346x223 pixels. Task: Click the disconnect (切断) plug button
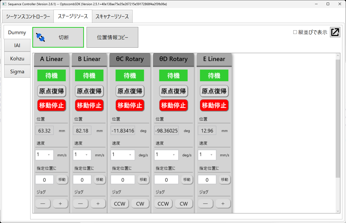click(x=58, y=37)
